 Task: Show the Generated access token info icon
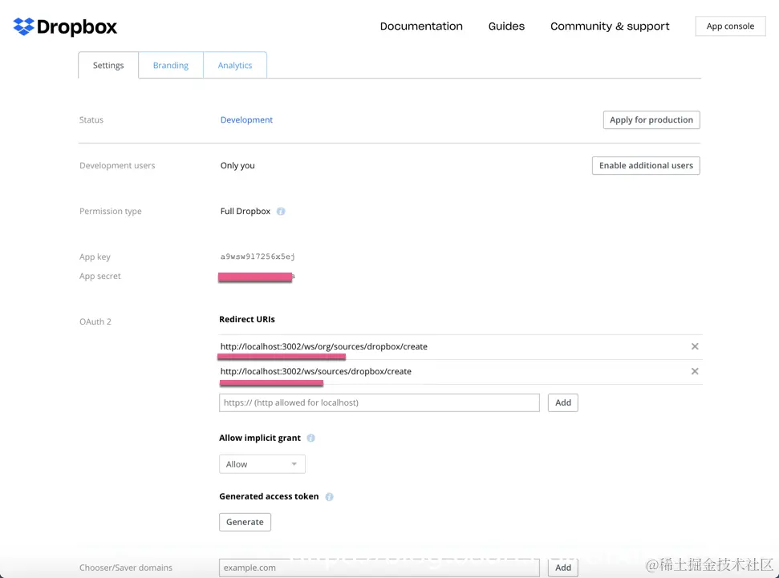point(330,496)
